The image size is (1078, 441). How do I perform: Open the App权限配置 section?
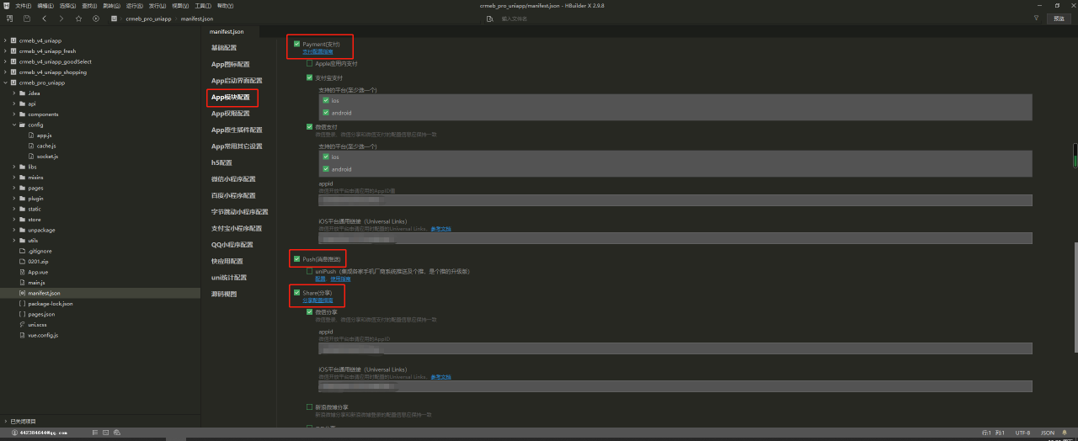(x=230, y=114)
